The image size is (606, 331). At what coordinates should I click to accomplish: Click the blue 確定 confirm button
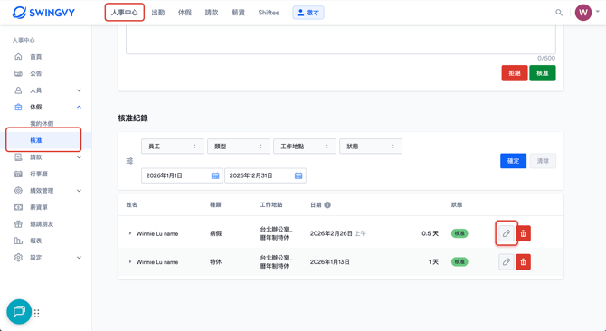tap(513, 161)
